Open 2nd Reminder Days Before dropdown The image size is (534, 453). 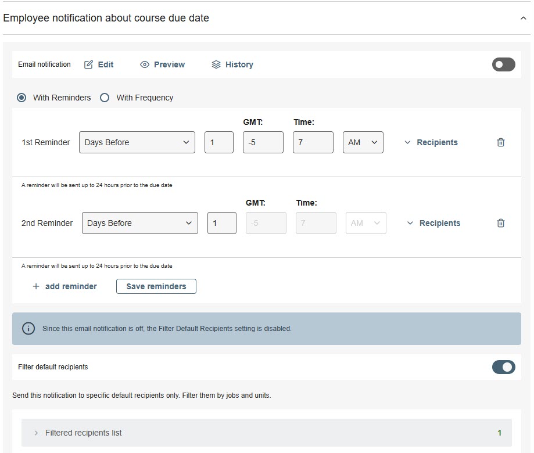139,223
